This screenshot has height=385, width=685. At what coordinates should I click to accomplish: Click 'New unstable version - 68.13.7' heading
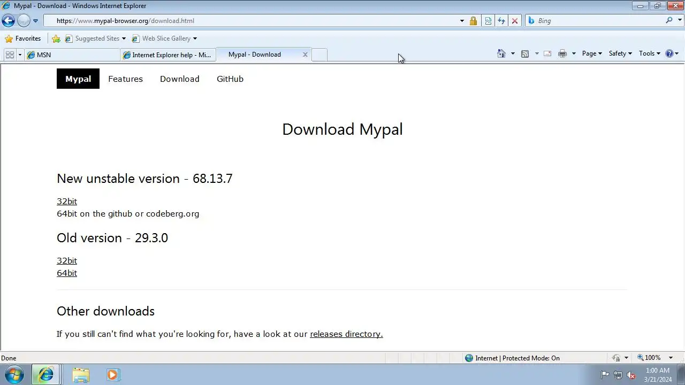coord(144,179)
